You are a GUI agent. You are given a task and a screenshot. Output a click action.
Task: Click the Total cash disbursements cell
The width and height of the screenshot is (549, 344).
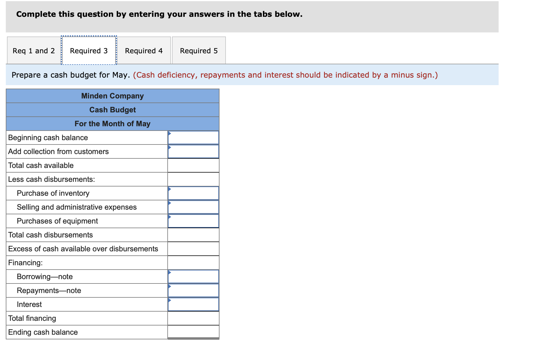tap(193, 235)
